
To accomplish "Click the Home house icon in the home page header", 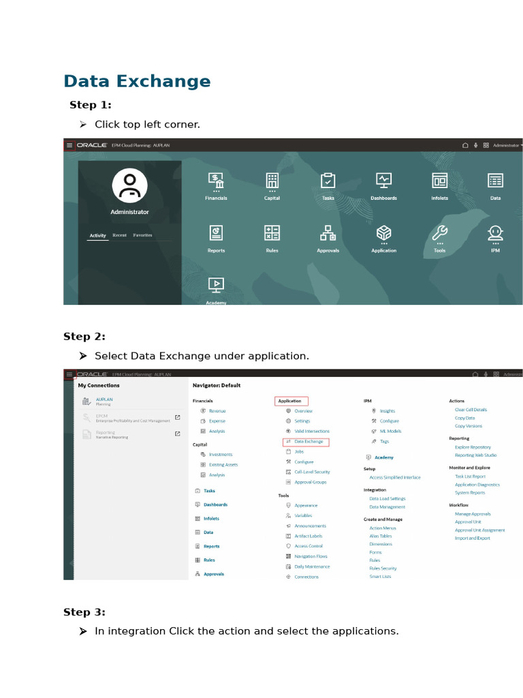I will [465, 145].
